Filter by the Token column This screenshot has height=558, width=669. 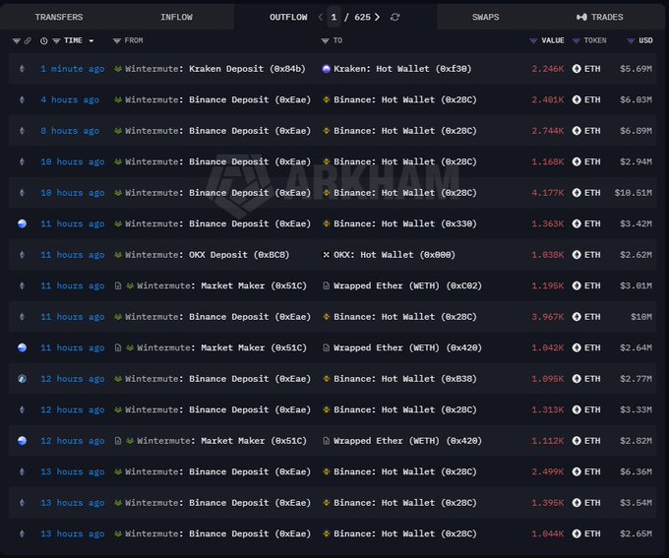[576, 41]
